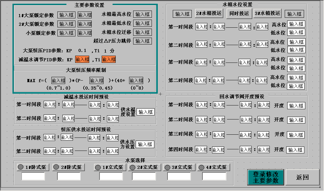
Task: Click the orange 减温水调节PID Ti input
Action: pos(109,59)
